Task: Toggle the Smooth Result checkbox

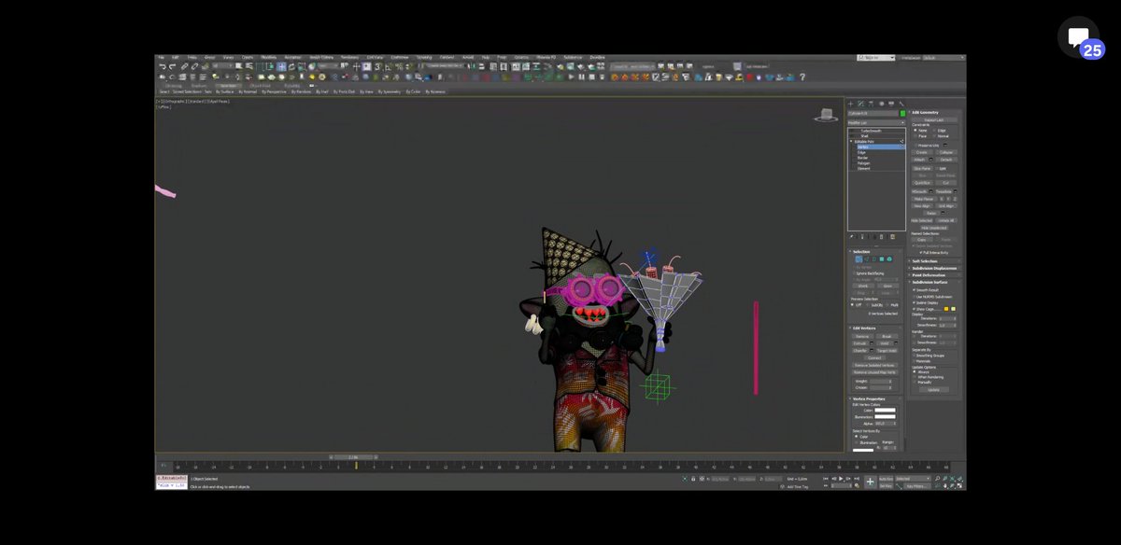Action: point(914,290)
